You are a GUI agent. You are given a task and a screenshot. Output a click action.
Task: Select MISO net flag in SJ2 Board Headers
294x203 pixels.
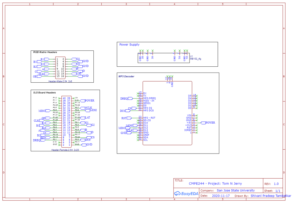click(44, 111)
